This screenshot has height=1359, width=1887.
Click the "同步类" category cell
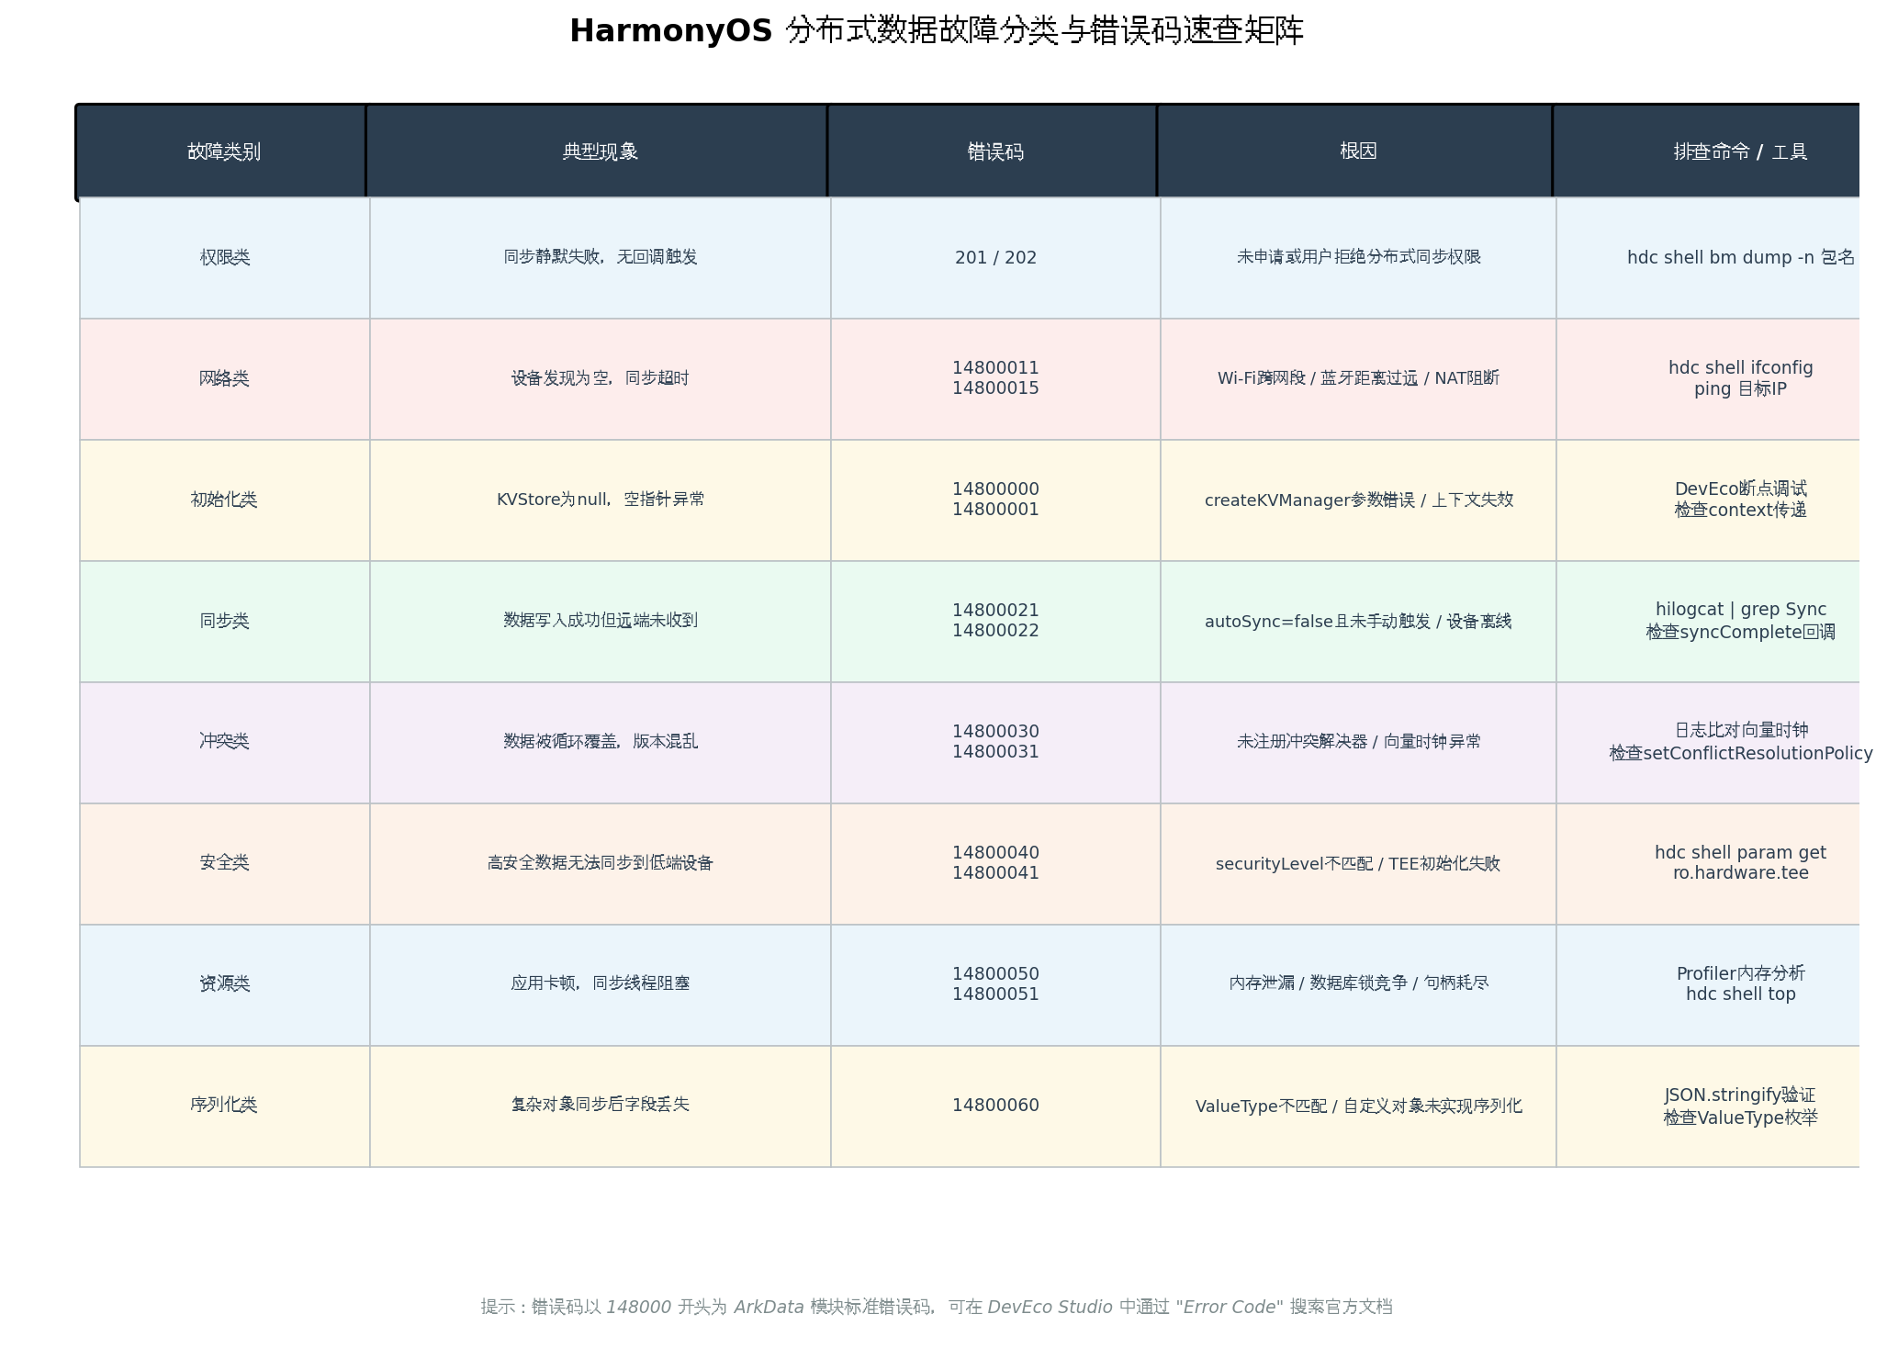(x=225, y=622)
